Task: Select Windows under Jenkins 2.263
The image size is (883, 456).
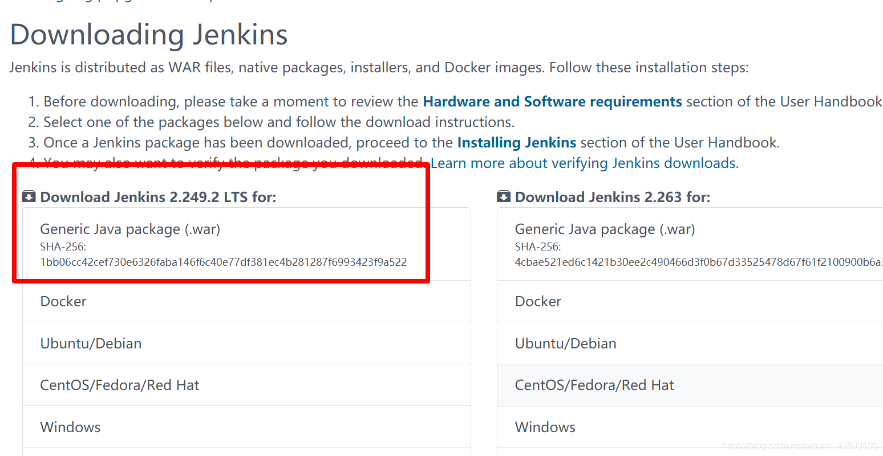Action: point(690,427)
